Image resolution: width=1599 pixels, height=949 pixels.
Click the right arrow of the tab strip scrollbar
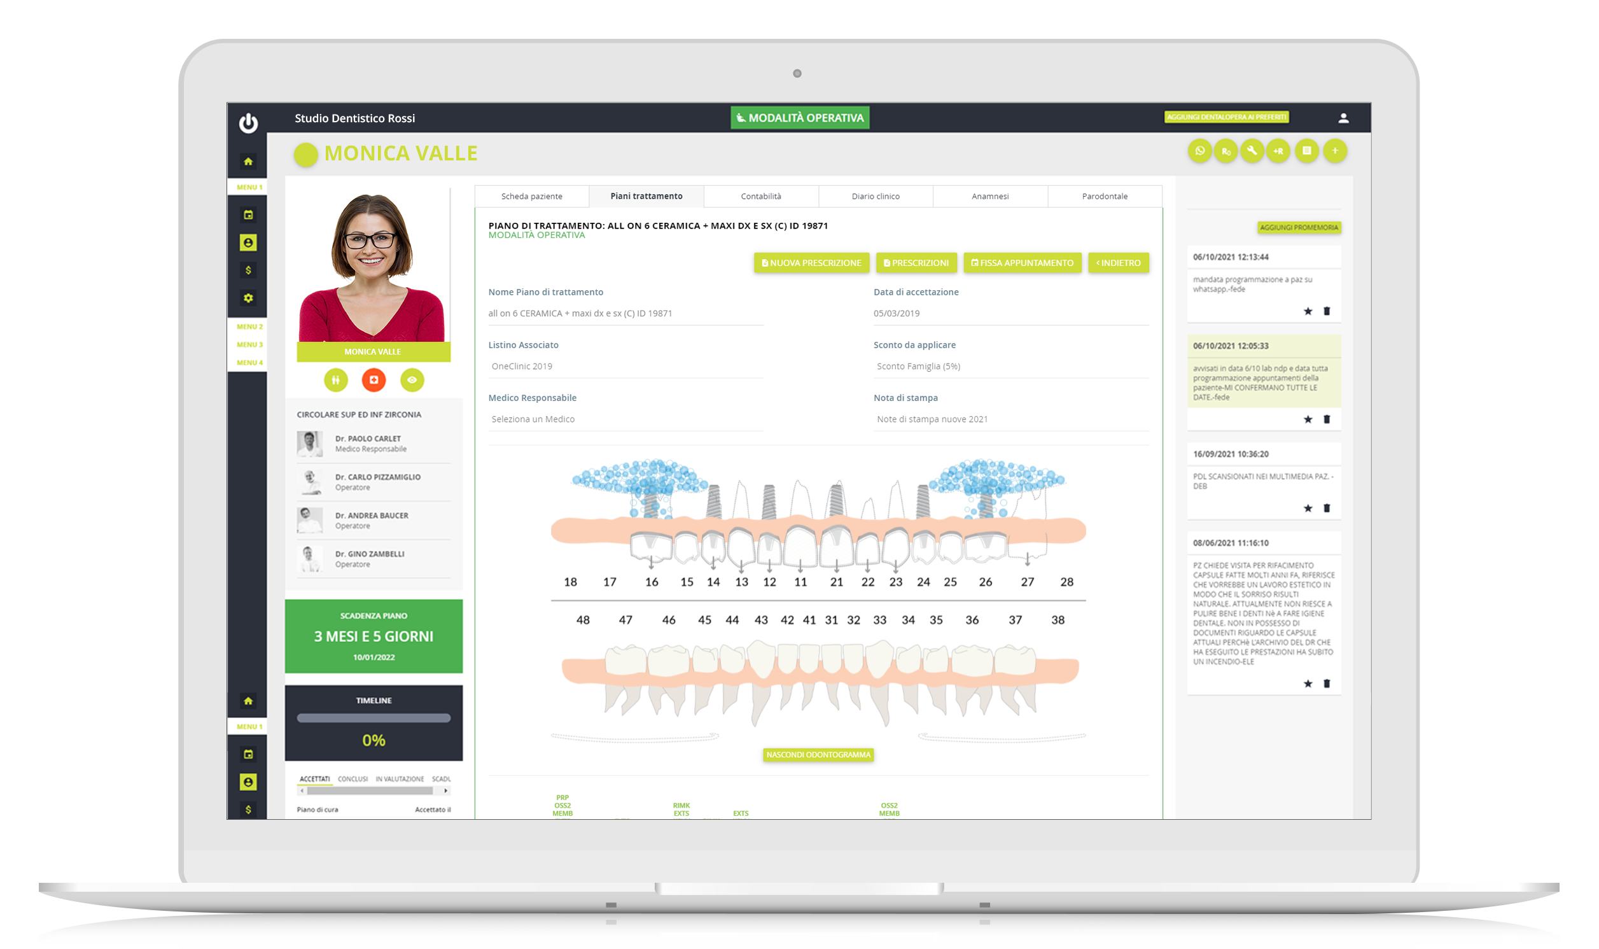click(x=446, y=791)
